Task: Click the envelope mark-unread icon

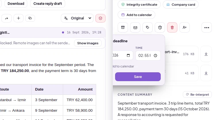Action: point(135,27)
